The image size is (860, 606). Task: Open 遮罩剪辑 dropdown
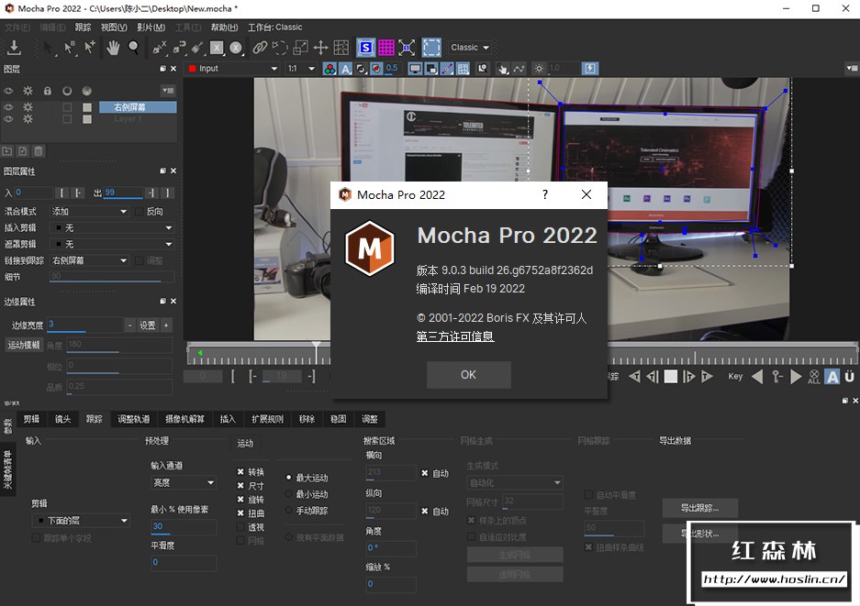(x=112, y=245)
